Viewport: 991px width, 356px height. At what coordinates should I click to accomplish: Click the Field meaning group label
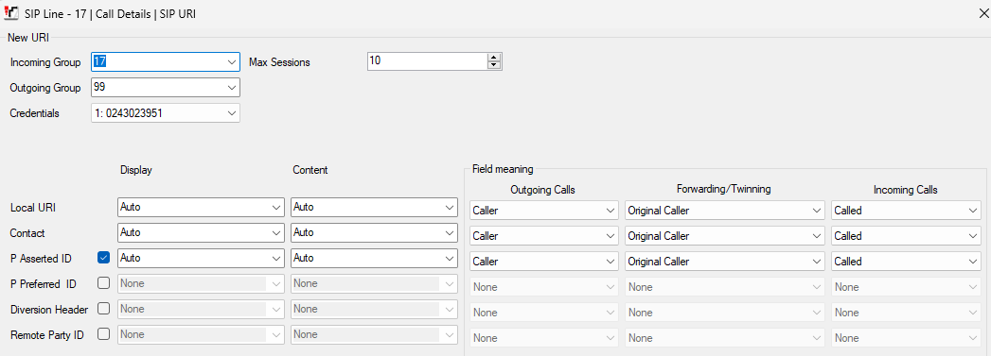[504, 169]
